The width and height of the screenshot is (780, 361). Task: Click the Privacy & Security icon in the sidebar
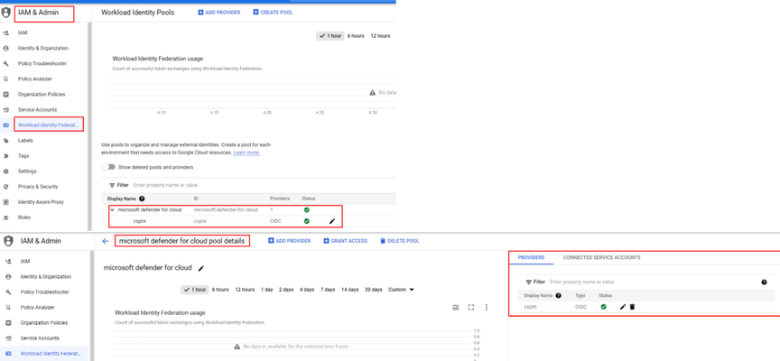tap(6, 187)
